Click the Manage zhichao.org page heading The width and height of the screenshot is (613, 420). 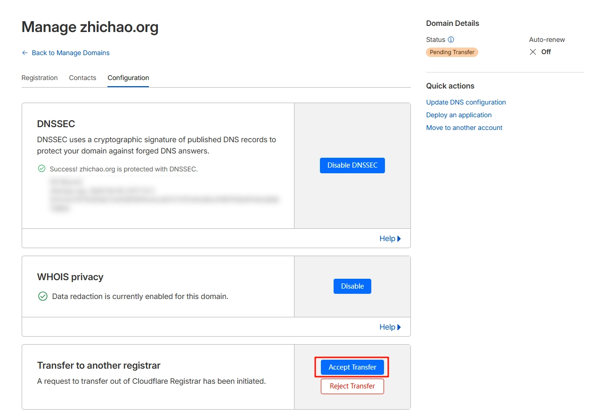(x=90, y=27)
